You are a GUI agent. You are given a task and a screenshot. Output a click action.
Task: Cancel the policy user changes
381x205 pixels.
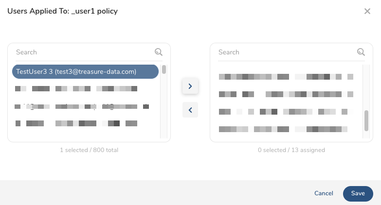[x=324, y=193]
